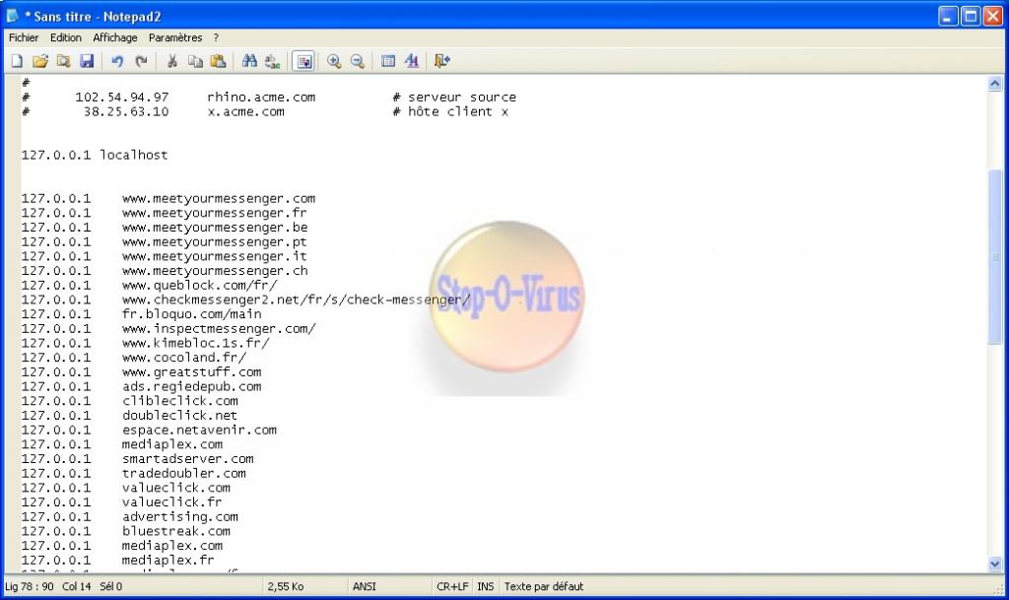Click the Browse files toolbar icon
This screenshot has width=1009, height=600.
63,61
